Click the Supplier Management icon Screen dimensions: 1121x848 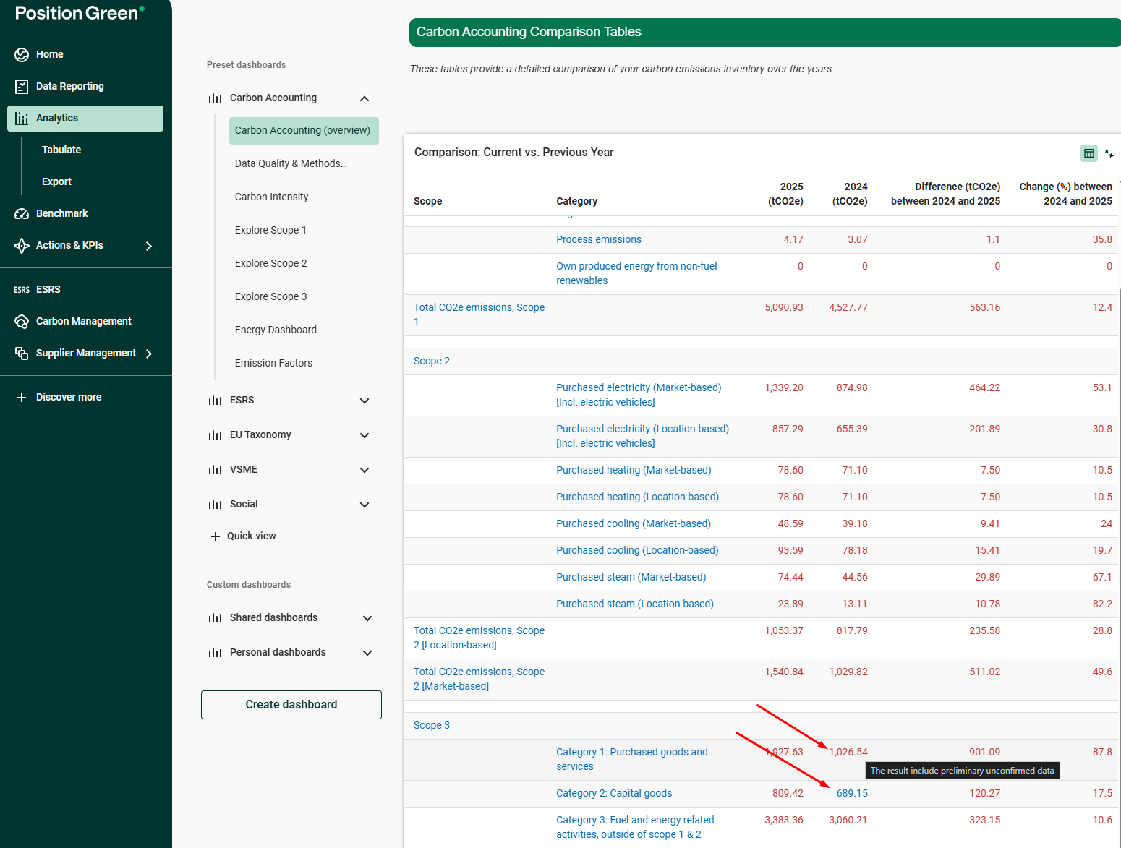click(x=22, y=354)
